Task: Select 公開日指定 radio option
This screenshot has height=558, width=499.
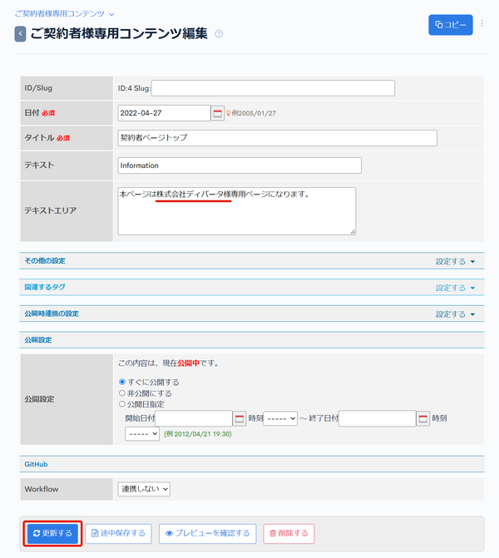Action: tap(122, 404)
